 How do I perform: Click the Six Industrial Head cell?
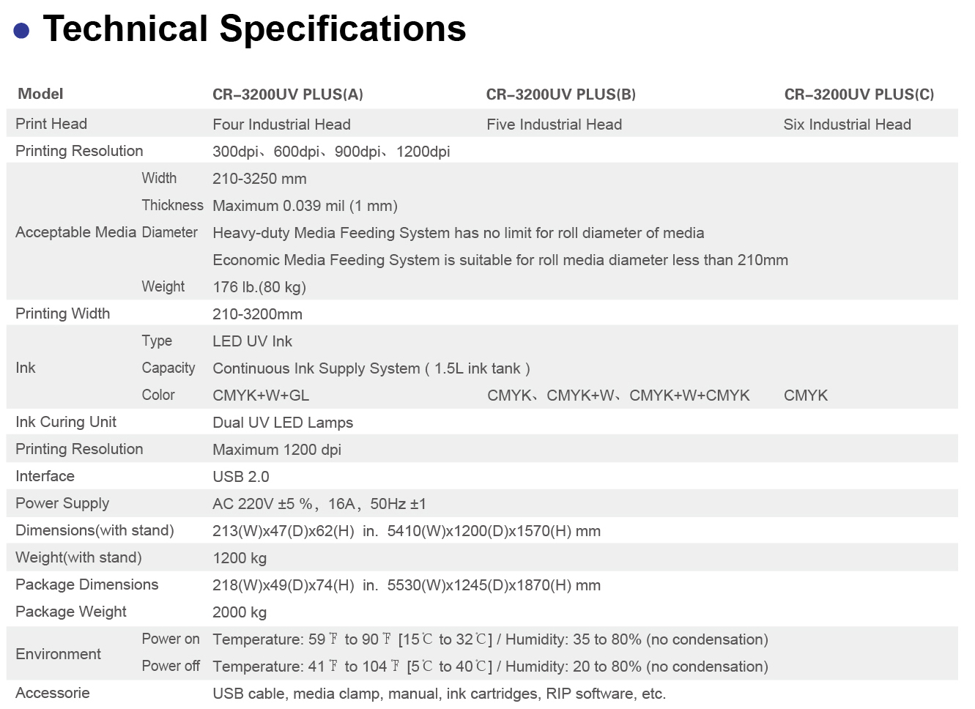pos(847,125)
